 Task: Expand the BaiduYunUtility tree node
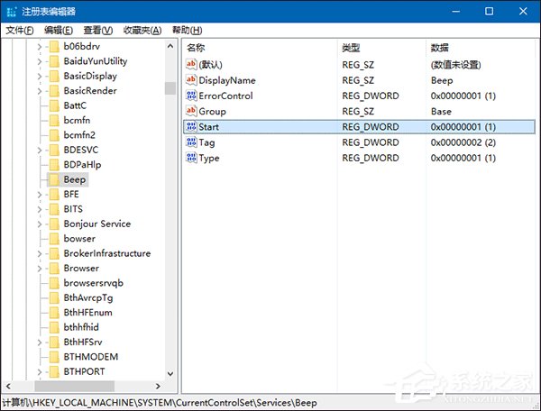(x=39, y=61)
